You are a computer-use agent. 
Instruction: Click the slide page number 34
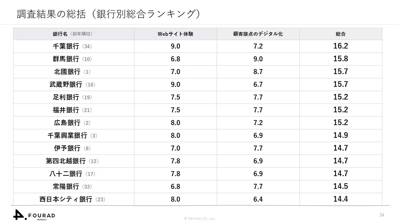tap(382, 215)
